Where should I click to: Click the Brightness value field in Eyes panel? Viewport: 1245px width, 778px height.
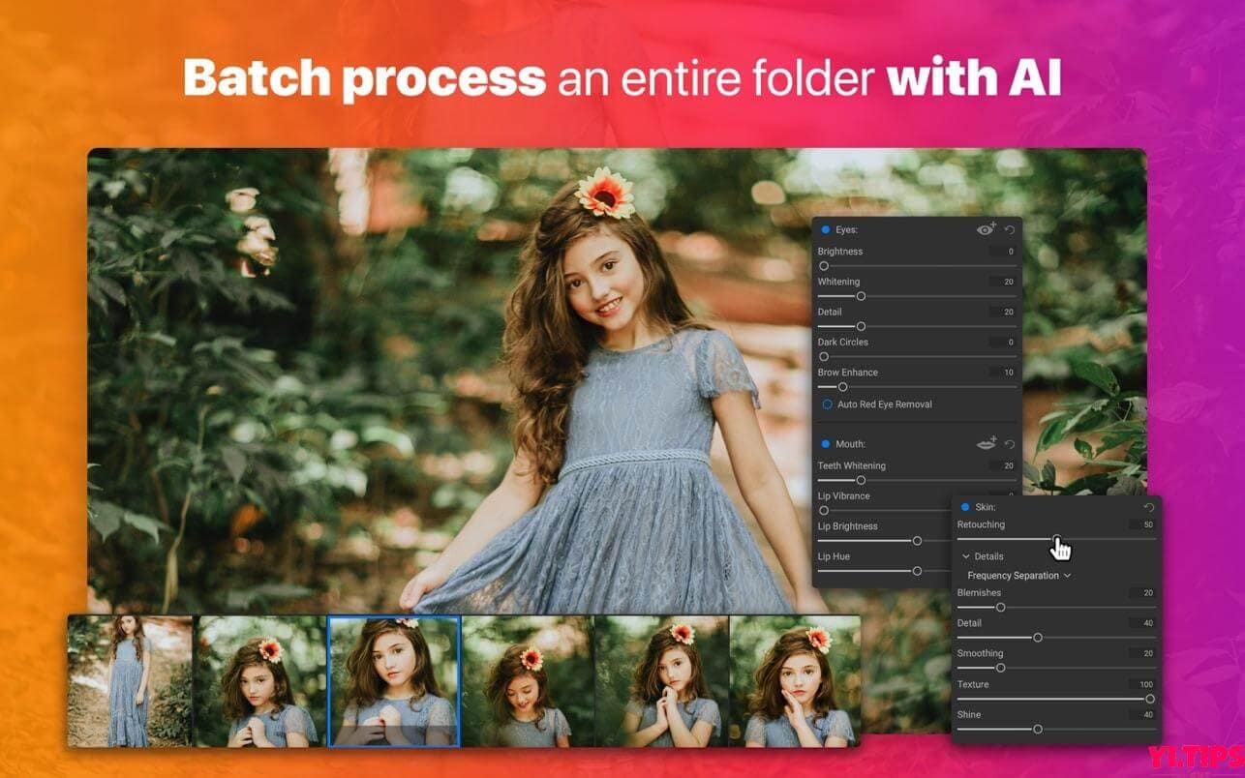pos(1002,251)
